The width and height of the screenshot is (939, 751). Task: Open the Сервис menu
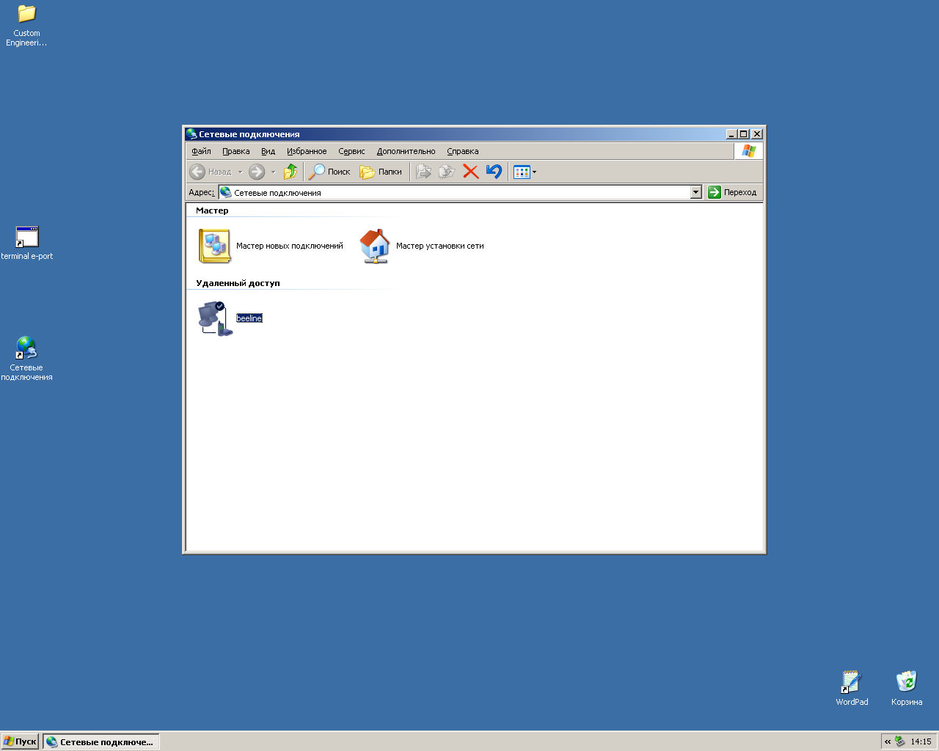point(351,151)
